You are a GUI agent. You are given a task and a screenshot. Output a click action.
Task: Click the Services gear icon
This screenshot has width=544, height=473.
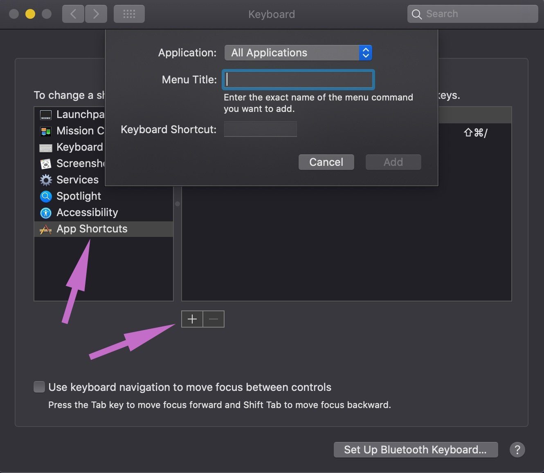(46, 180)
